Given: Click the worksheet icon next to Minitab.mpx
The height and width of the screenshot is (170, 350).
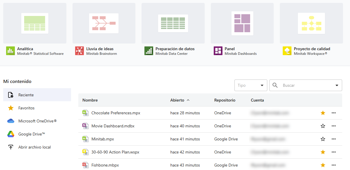Looking at the screenshot, I should pos(86,139).
